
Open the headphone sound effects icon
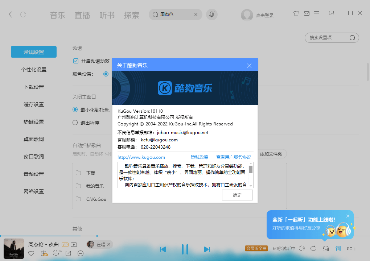click(x=326, y=249)
